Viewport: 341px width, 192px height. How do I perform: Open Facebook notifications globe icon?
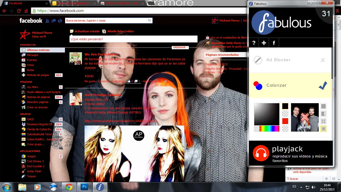[x=60, y=21]
